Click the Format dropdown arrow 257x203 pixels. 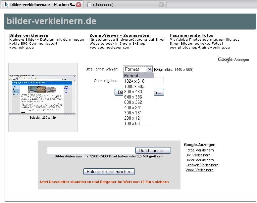point(150,69)
